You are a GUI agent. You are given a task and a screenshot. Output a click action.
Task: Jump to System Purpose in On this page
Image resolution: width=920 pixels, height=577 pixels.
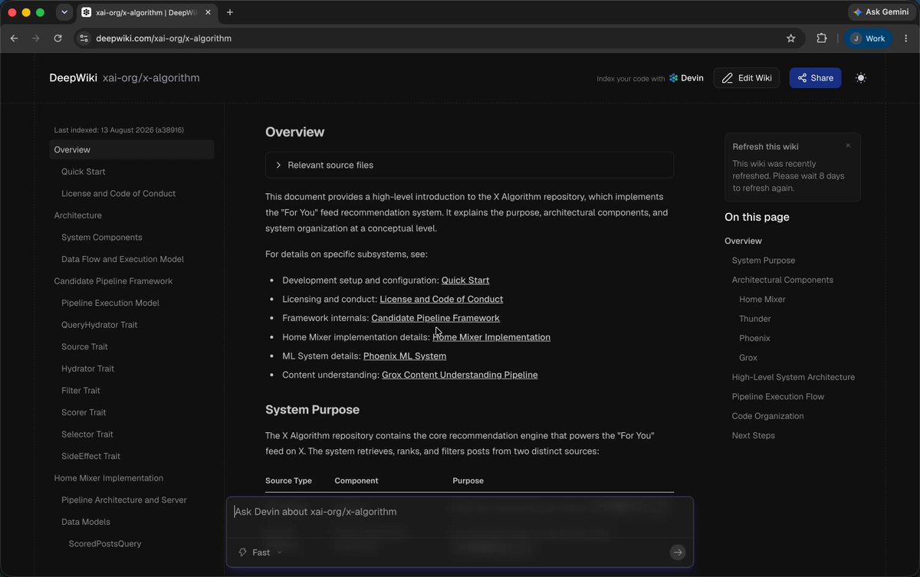pos(764,261)
